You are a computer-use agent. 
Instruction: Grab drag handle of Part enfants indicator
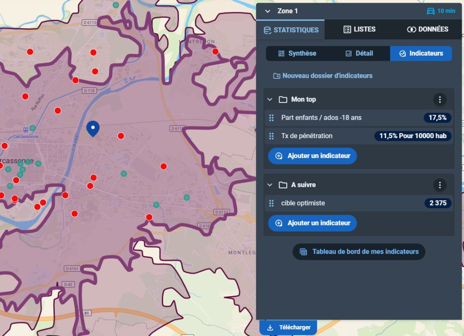tap(271, 118)
